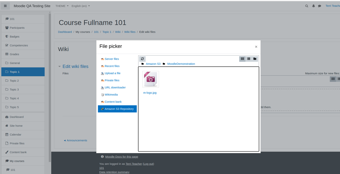Open Badges in the sidebar
Screen dimensions: 340x174
pos(23,36)
